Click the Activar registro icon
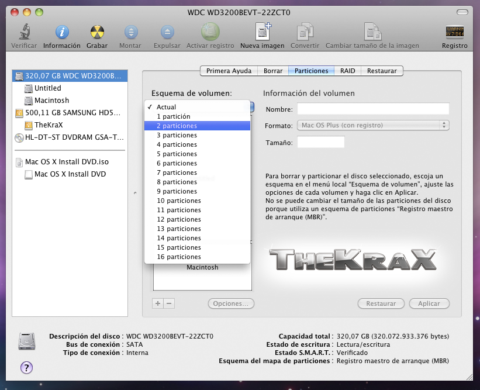480x390 pixels. point(210,32)
